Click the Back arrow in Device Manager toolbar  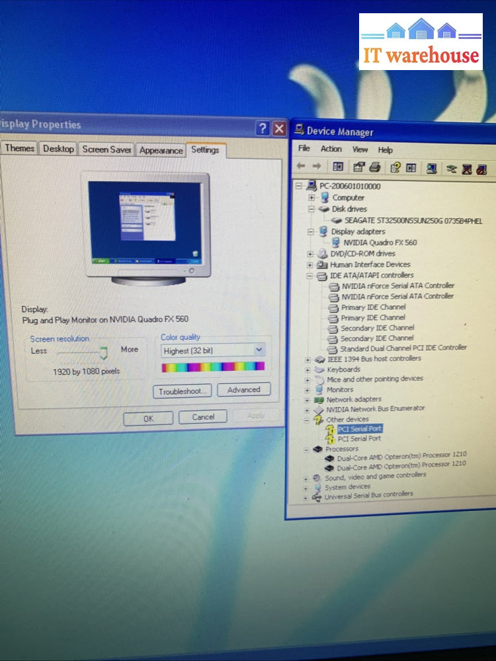301,166
